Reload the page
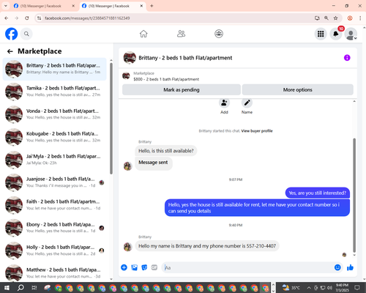The height and width of the screenshot is (293, 366). coord(27,18)
